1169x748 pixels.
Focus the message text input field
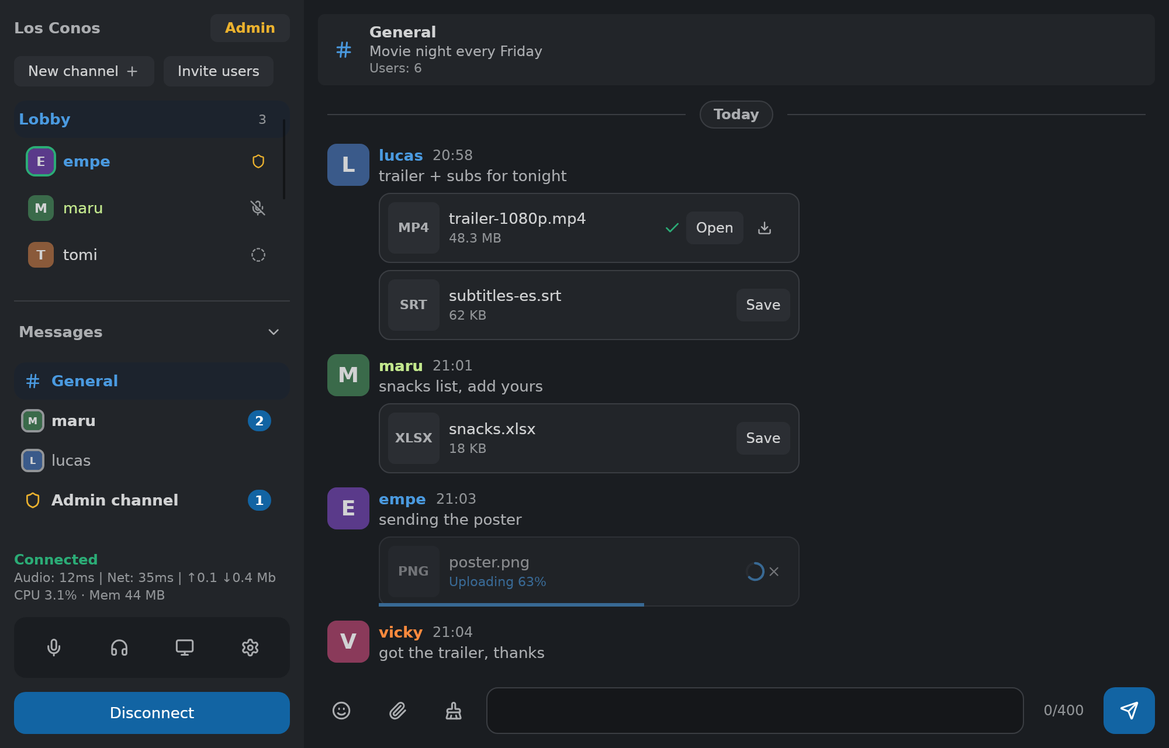click(x=755, y=711)
